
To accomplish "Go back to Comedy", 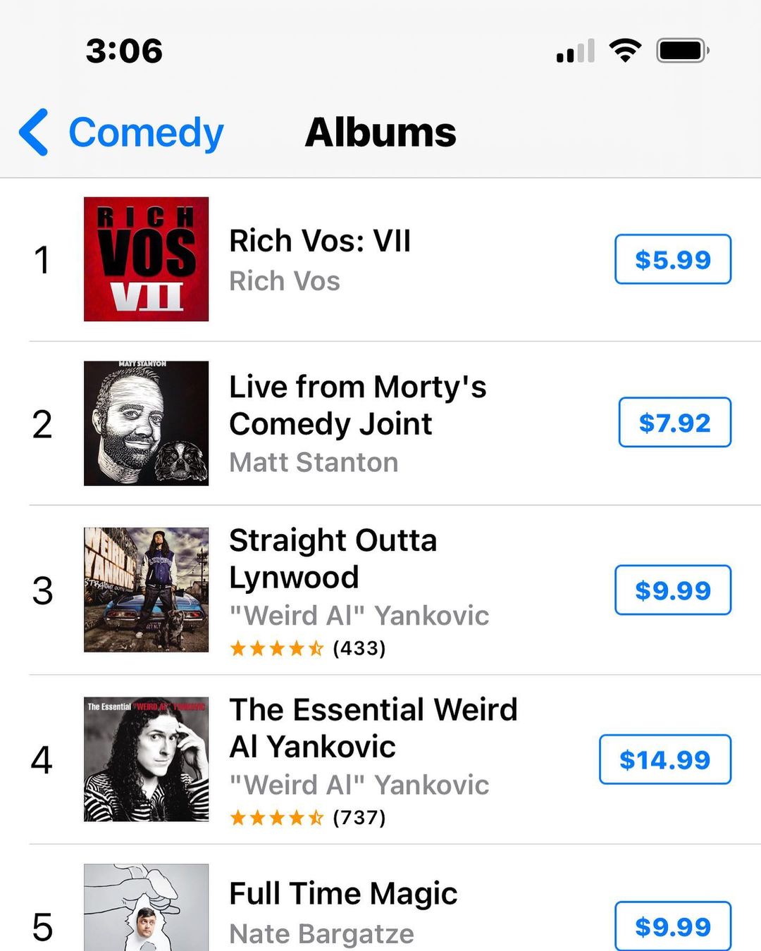I will 145,132.
